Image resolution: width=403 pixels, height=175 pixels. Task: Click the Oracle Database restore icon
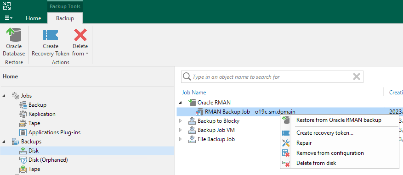point(14,35)
